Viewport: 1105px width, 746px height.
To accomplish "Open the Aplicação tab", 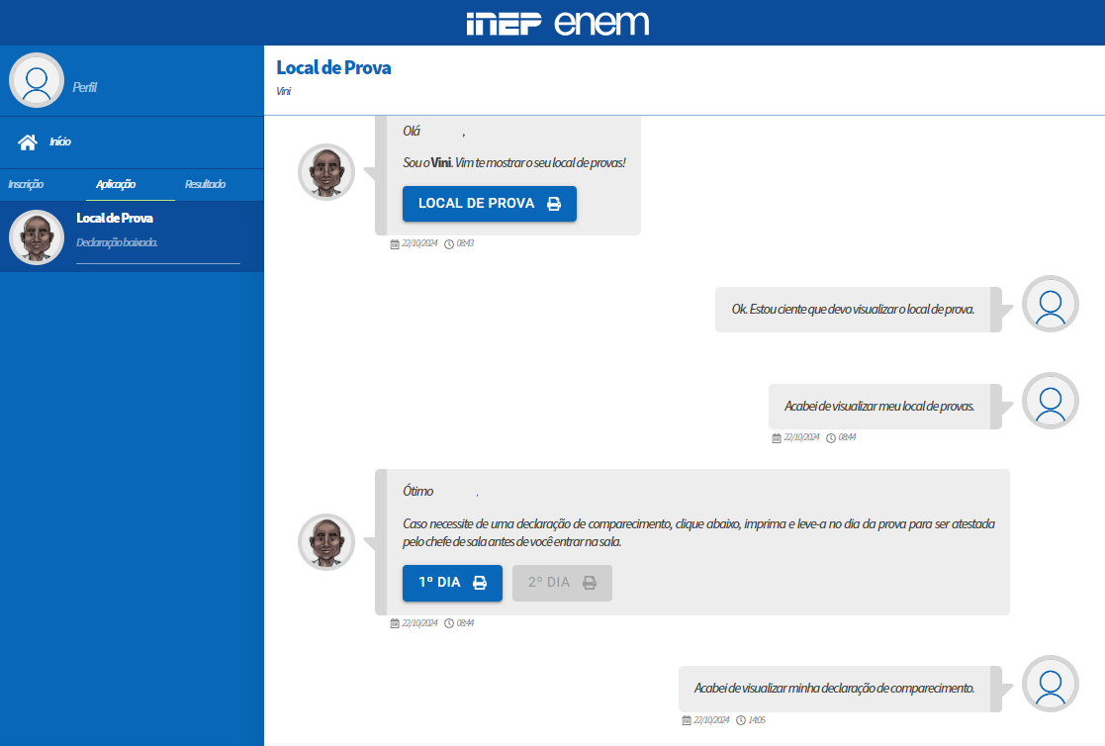I will (x=116, y=184).
